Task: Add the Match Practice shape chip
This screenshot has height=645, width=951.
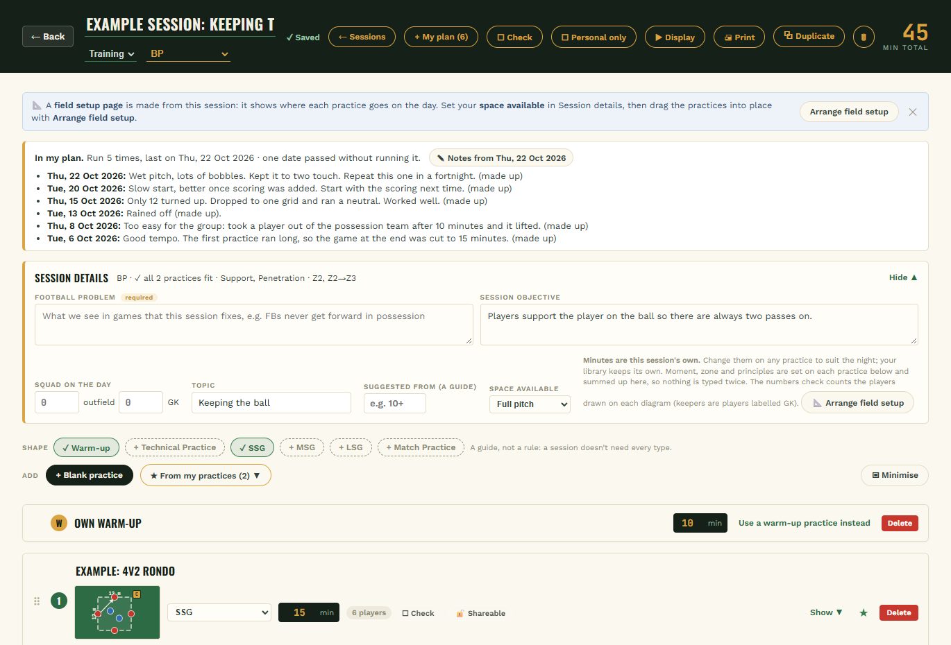Action: pyautogui.click(x=421, y=447)
